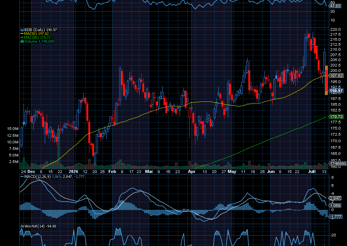Click the Dec label on date axis
Viewport: 347px width, 246px height.
pyautogui.click(x=32, y=172)
